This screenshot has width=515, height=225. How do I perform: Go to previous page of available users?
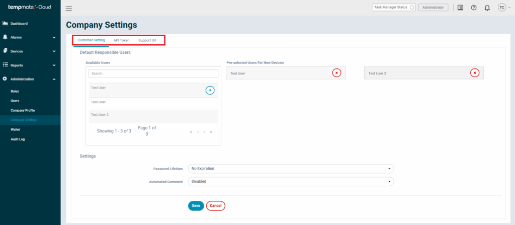pos(198,132)
